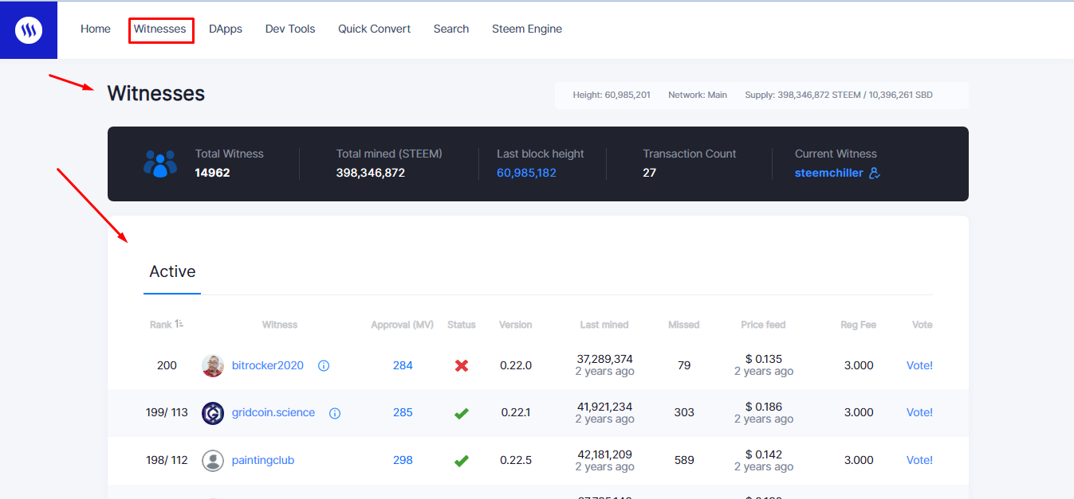Click version 0.22.5 cell
1074x499 pixels.
[516, 461]
